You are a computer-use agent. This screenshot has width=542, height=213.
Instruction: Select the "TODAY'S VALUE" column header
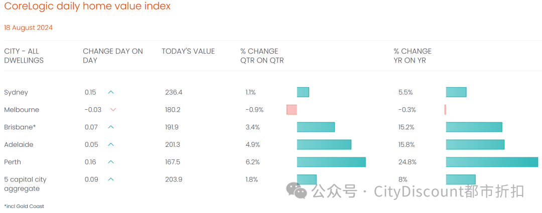(x=188, y=51)
